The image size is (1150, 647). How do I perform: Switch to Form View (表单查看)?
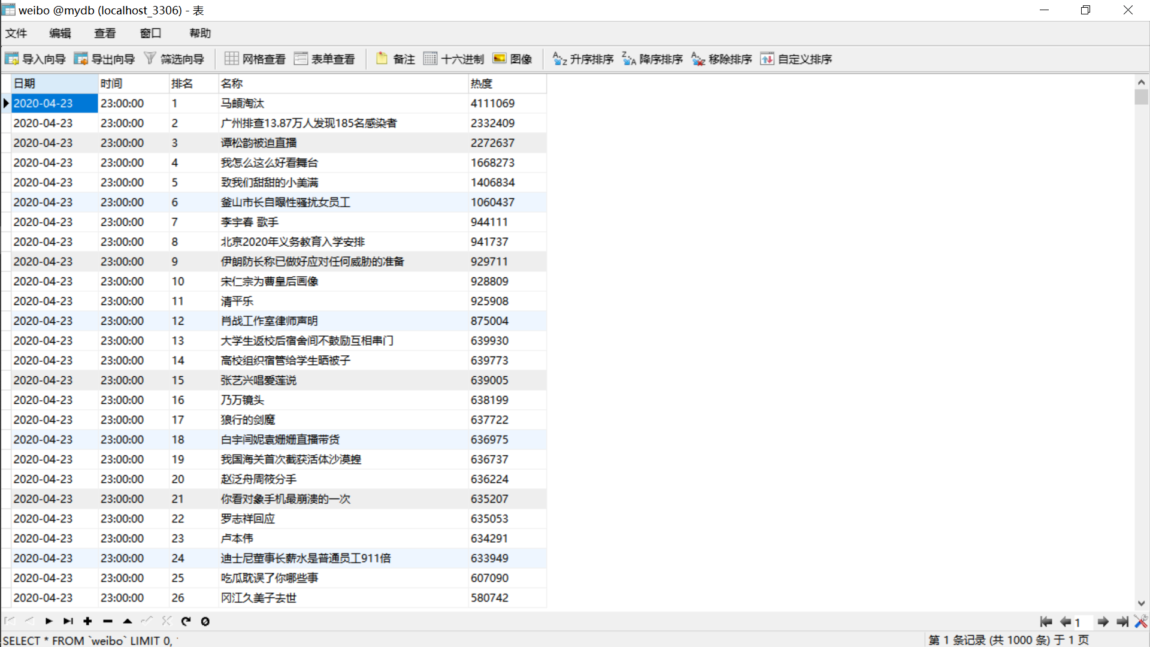tap(325, 59)
